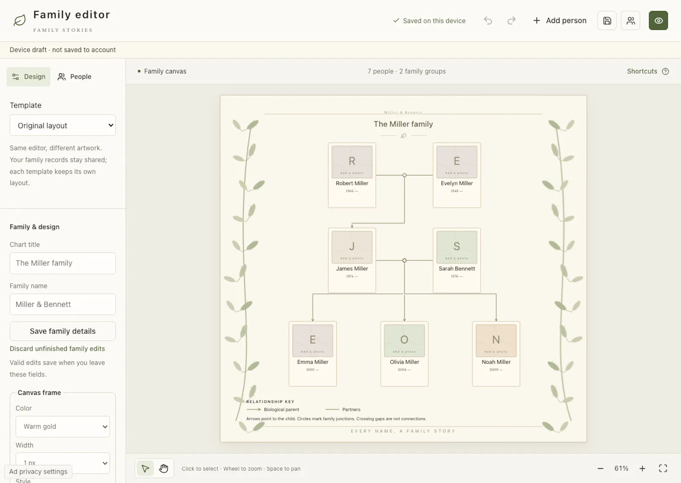Select the Olivia Miller card

pyautogui.click(x=404, y=354)
